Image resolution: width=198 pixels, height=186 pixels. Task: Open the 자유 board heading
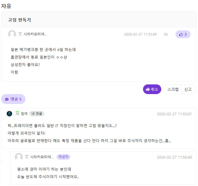tap(6, 6)
